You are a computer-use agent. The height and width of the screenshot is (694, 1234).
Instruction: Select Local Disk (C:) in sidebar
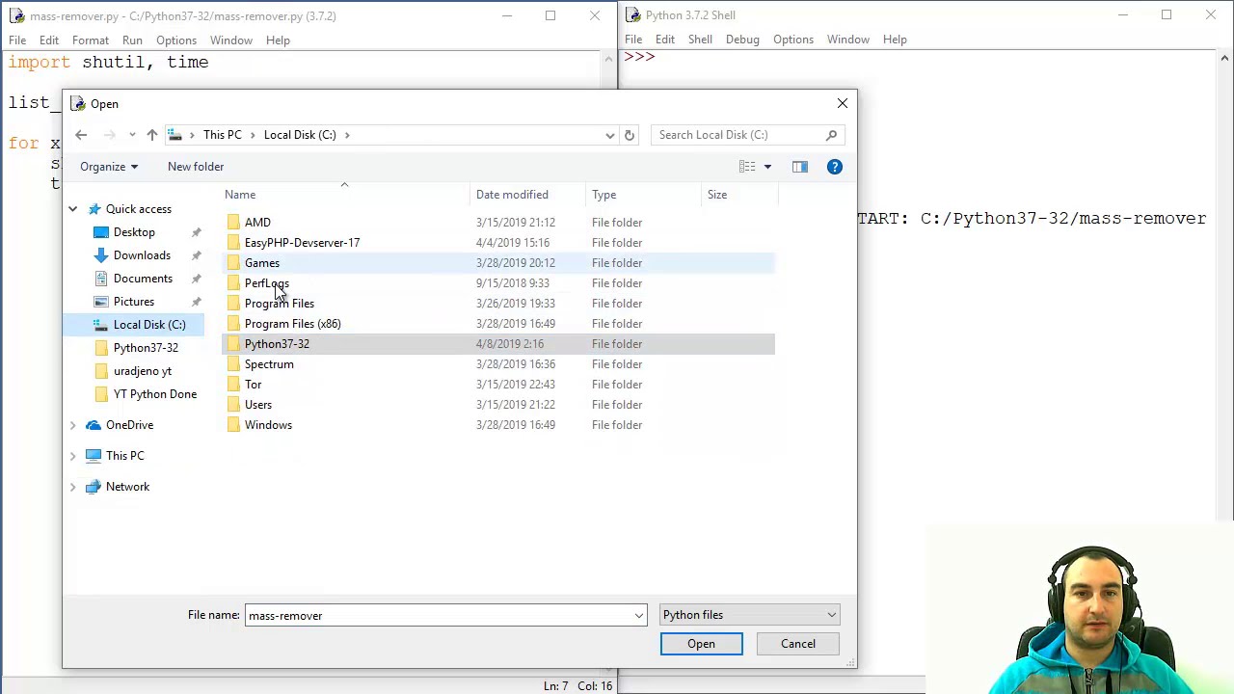click(x=149, y=325)
